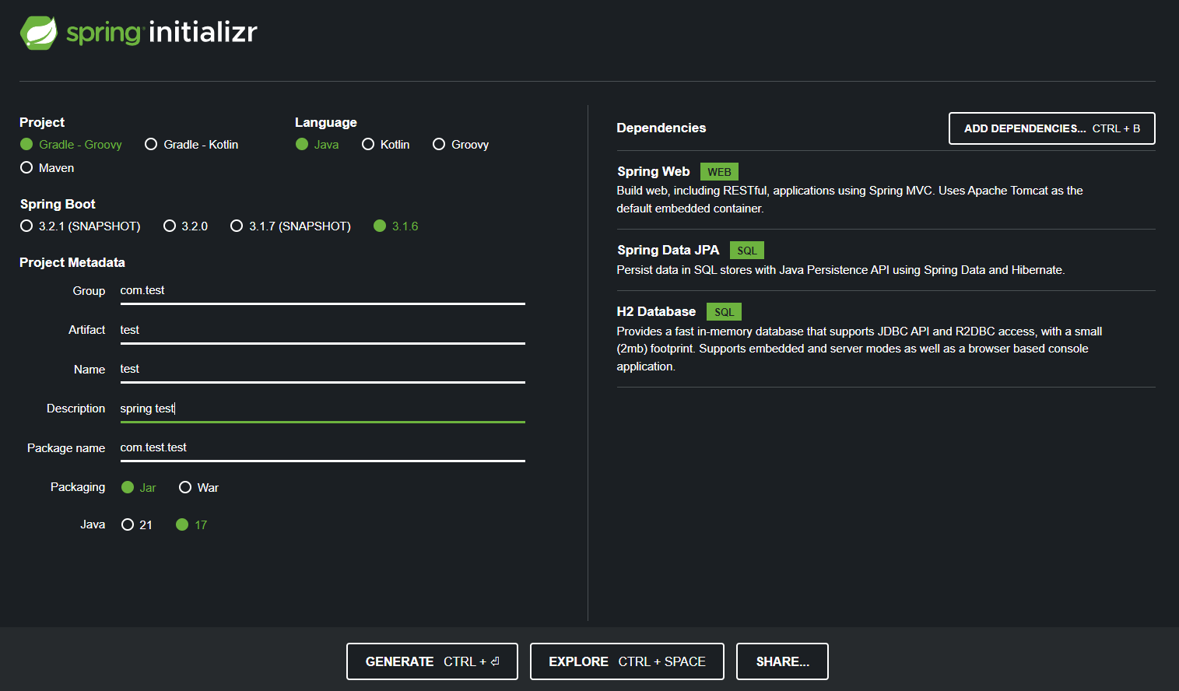
Task: Select Java language option
Action: [317, 145]
